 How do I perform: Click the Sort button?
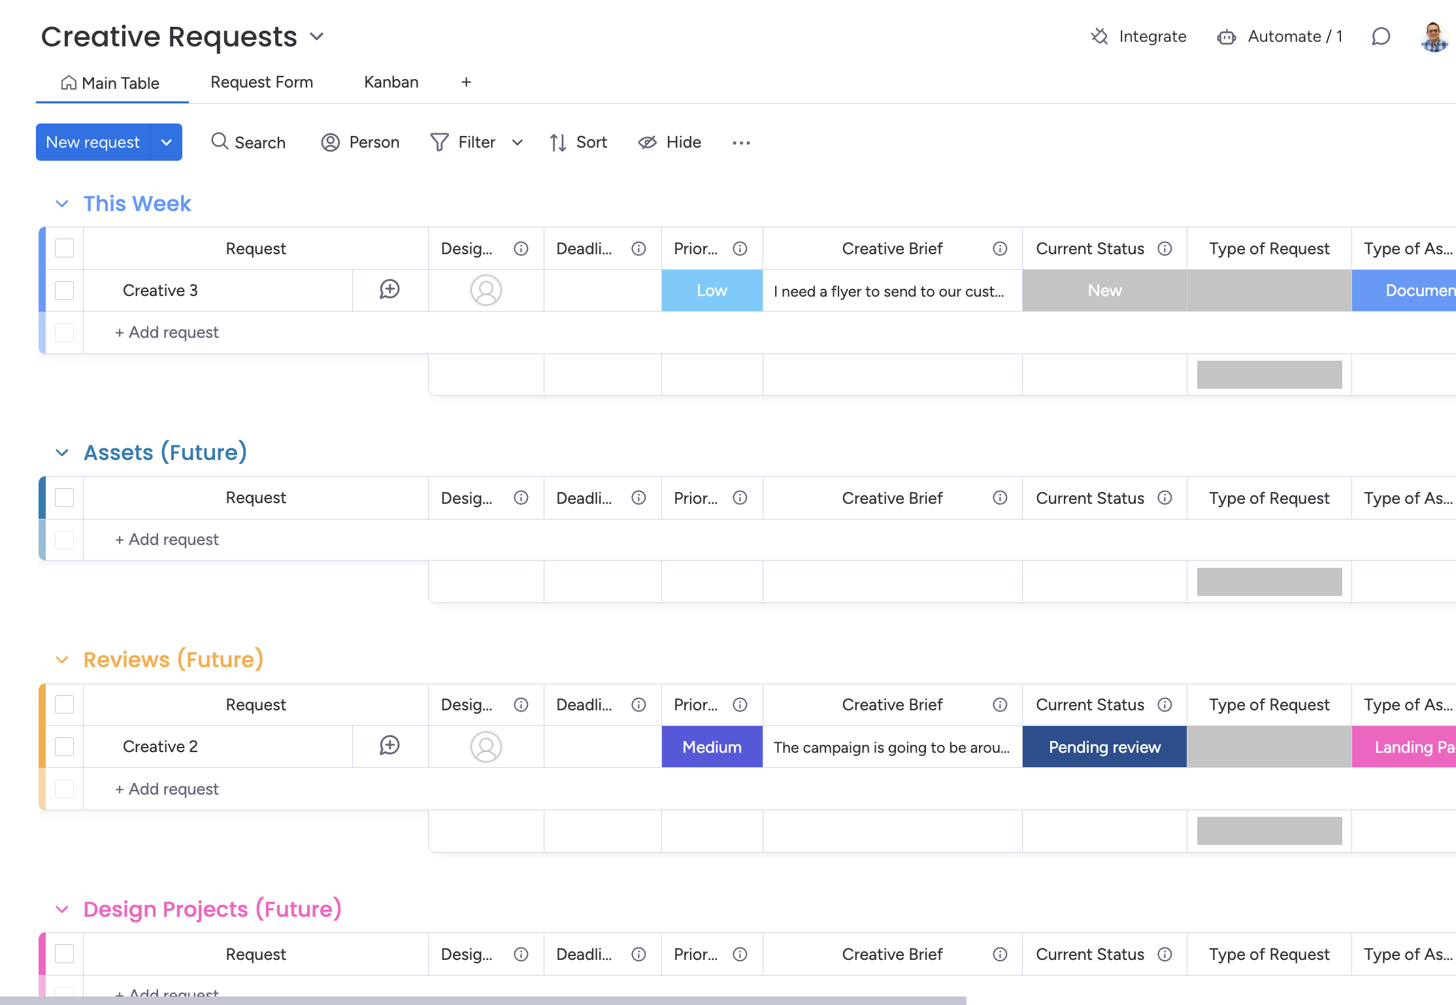[578, 142]
